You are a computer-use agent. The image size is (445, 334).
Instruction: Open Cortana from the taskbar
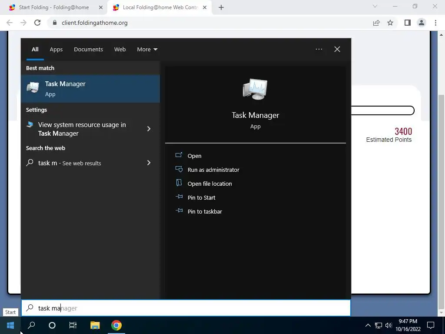[x=52, y=325]
